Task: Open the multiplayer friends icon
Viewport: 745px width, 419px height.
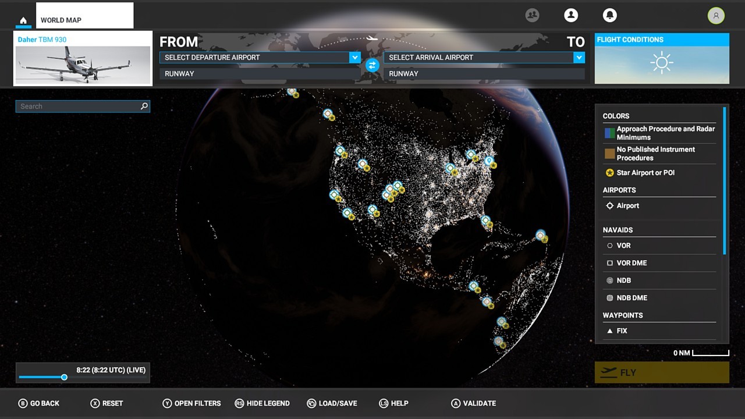Action: coord(532,16)
